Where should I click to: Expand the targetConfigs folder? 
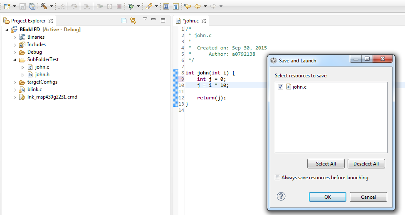(x=15, y=82)
